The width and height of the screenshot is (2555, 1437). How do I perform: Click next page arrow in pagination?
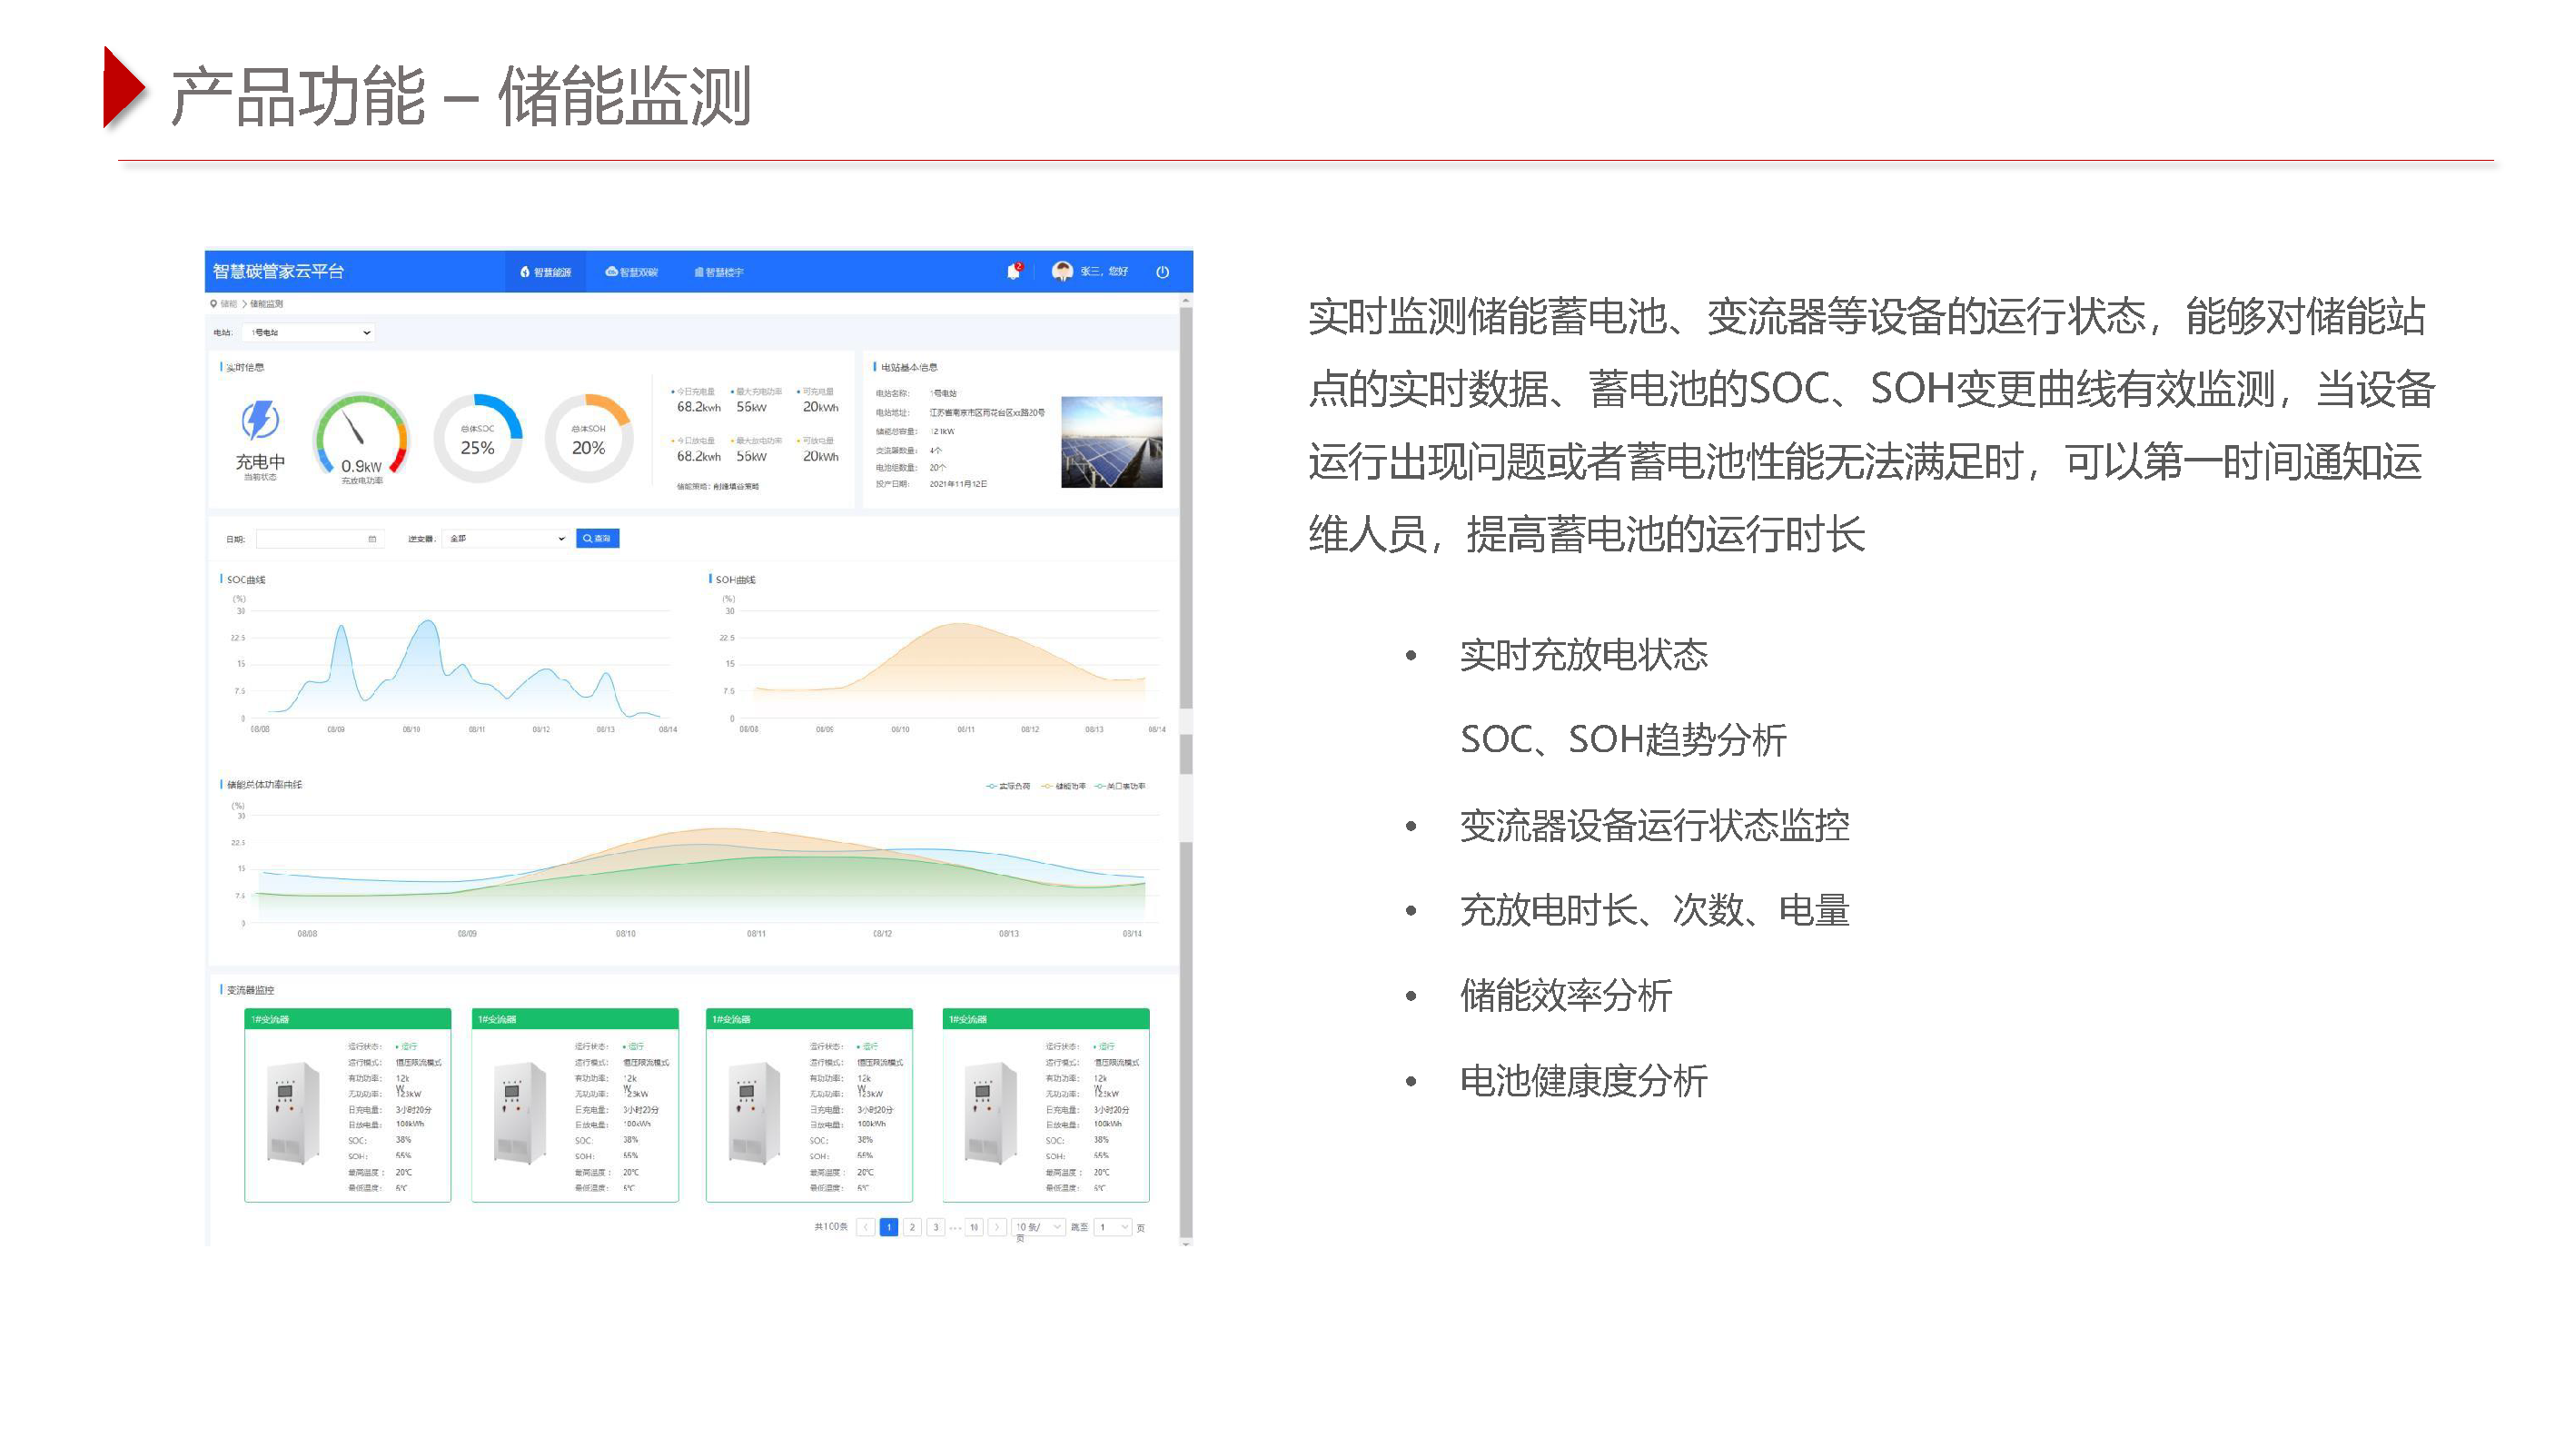996,1227
